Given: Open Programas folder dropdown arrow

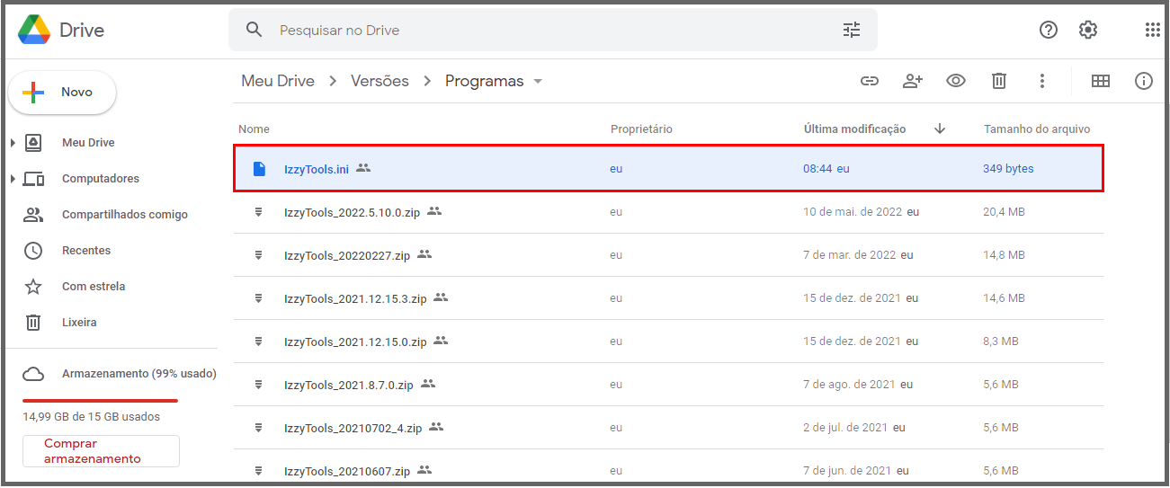Looking at the screenshot, I should tap(538, 81).
